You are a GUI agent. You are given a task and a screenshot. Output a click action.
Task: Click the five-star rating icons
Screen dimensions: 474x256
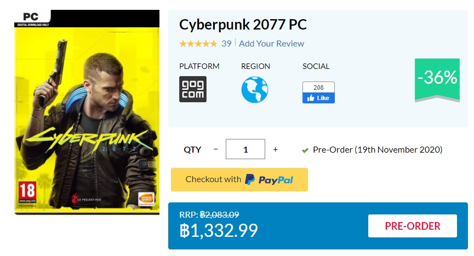(198, 44)
